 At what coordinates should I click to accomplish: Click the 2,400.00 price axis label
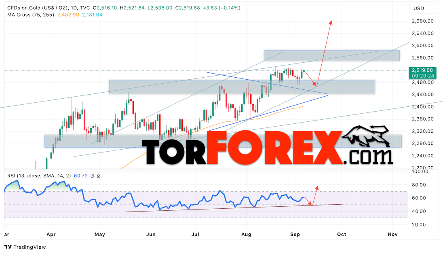[423, 107]
